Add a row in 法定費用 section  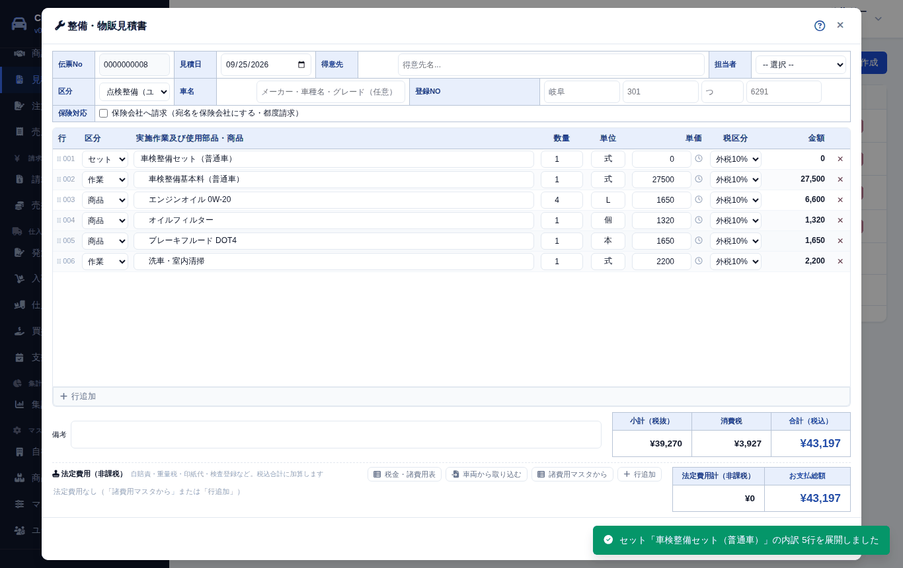tap(639, 474)
